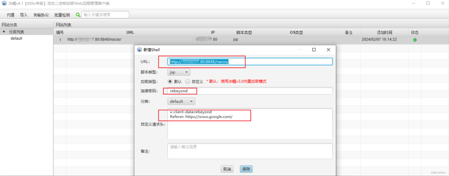Screen dimensions: 449x176
Task: Click the 编号 column header
Action: pos(60,32)
